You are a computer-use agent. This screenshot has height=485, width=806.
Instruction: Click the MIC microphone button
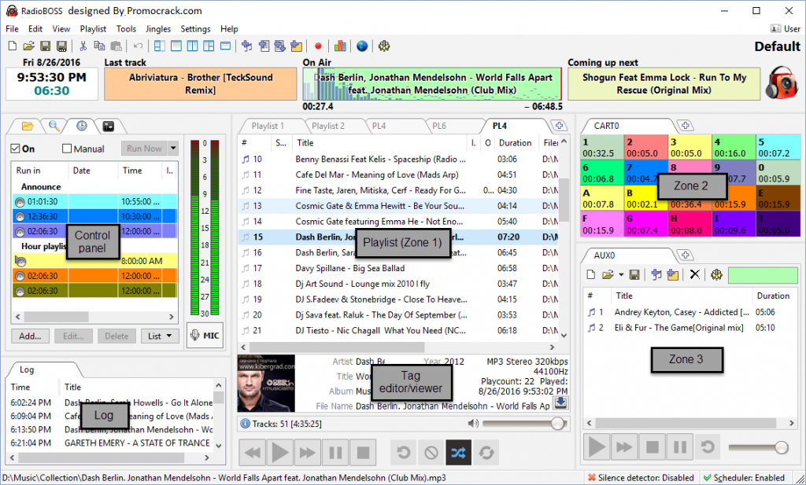tap(205, 336)
